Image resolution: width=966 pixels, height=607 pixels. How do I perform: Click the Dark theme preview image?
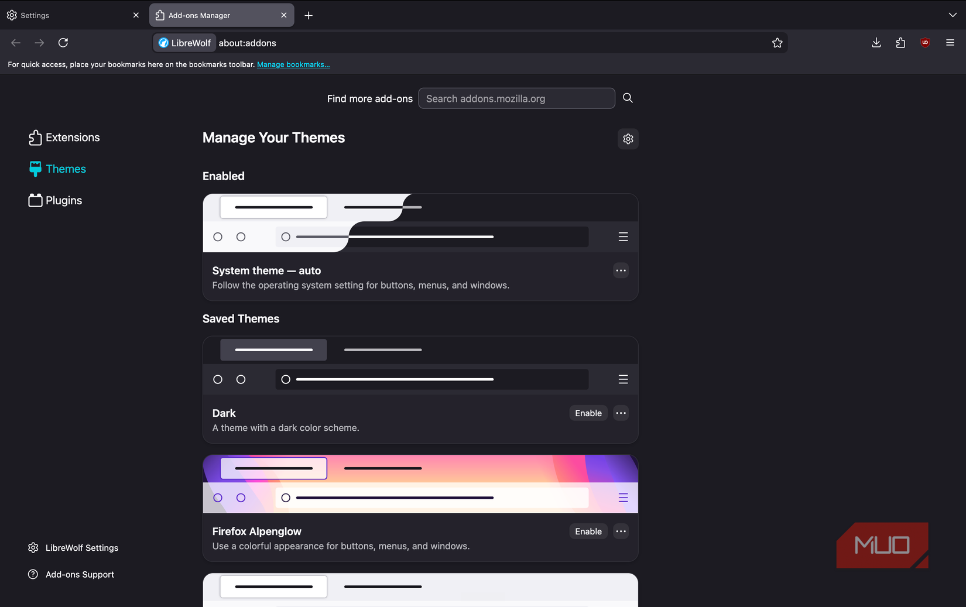[x=420, y=365]
